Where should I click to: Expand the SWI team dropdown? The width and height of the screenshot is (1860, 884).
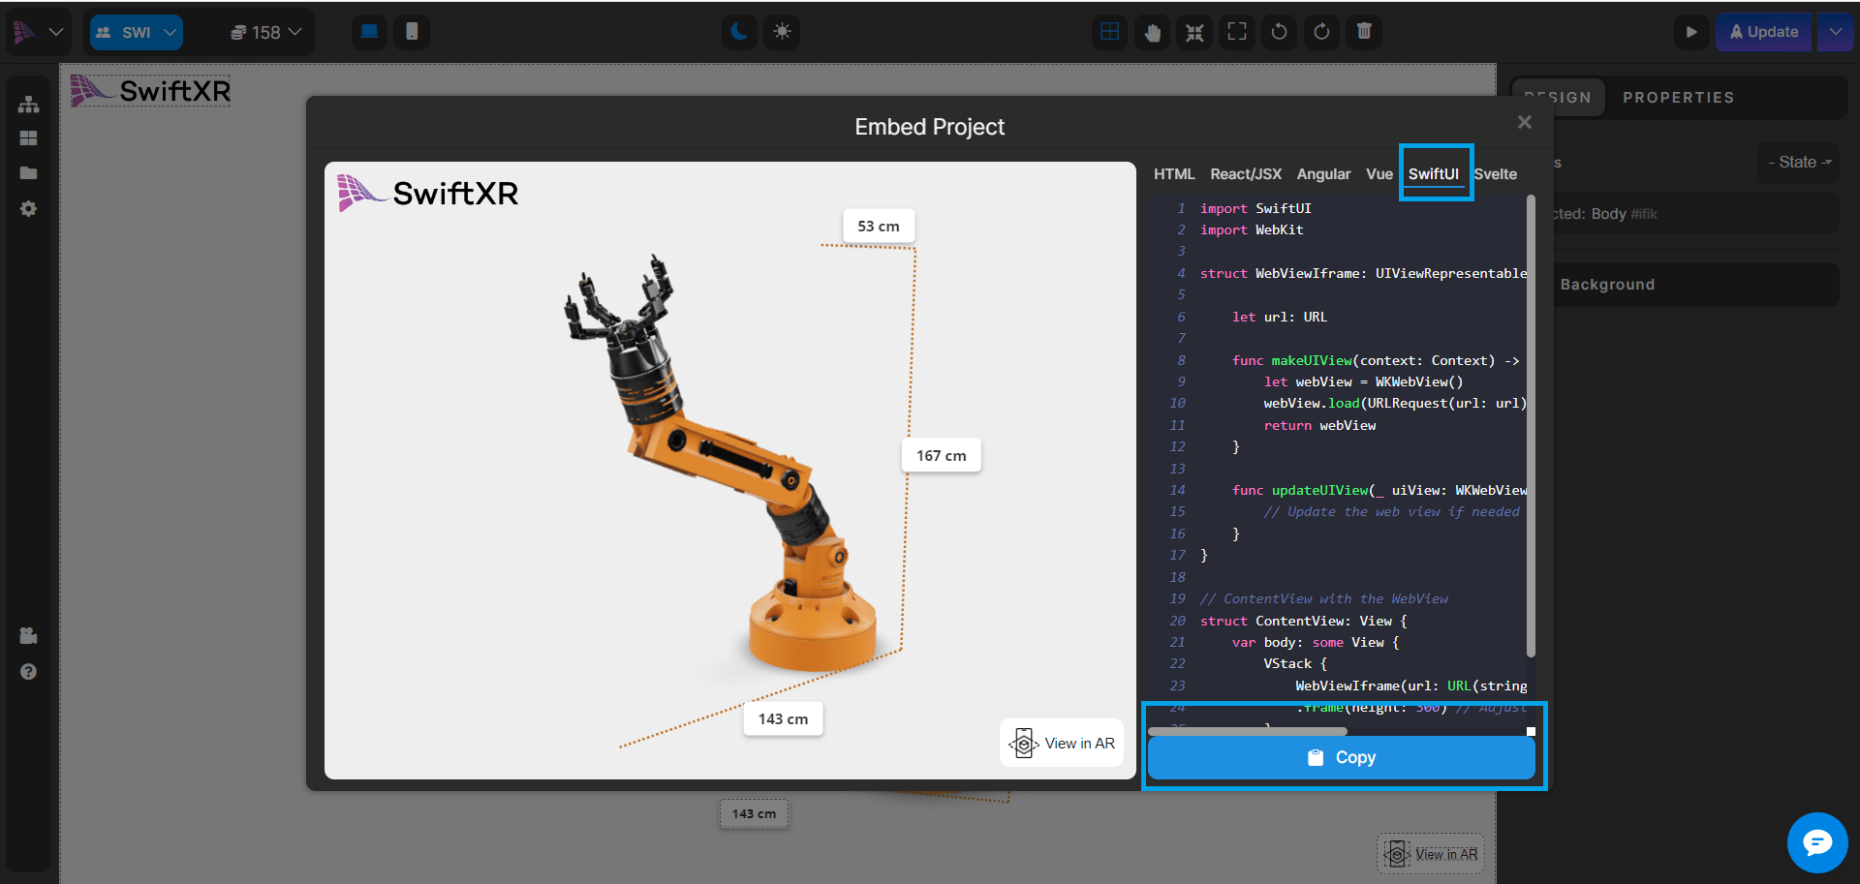tap(137, 32)
